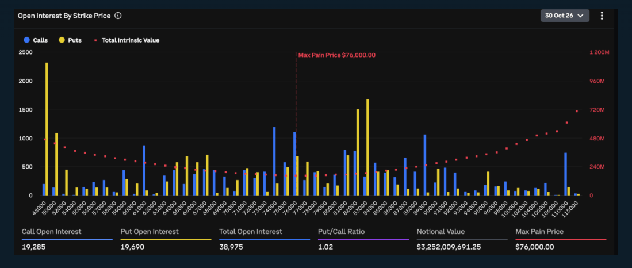Click the red intrinsic value marker above 115000
This screenshot has height=268, width=632.
577,111
